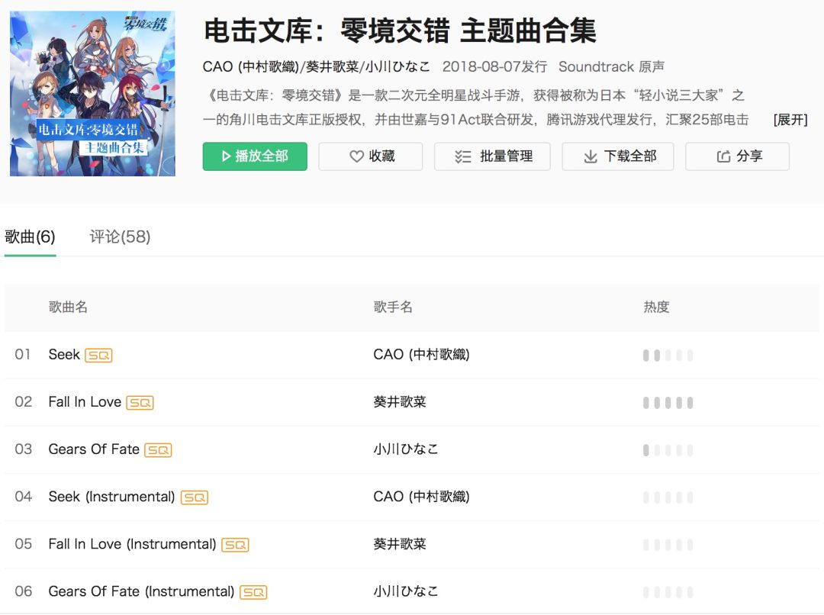Open singer 小川ひなこ on track 03 row
This screenshot has width=824, height=615.
click(x=406, y=449)
